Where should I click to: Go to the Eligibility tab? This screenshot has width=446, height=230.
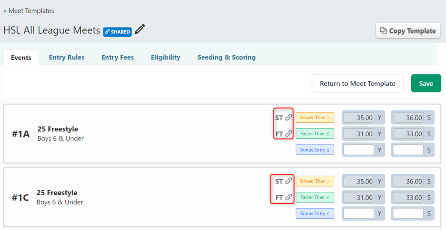point(165,57)
